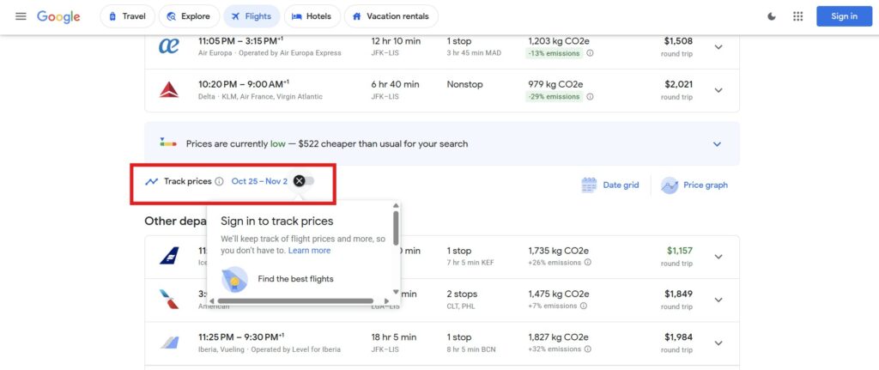The image size is (879, 370).
Task: Click the Sign in button
Action: pos(844,16)
